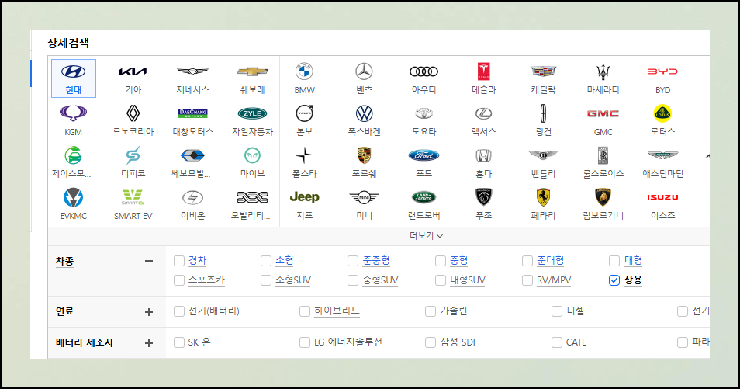Check the LG 에너지솔루션 battery maker
This screenshot has height=389, width=740.
click(x=305, y=342)
